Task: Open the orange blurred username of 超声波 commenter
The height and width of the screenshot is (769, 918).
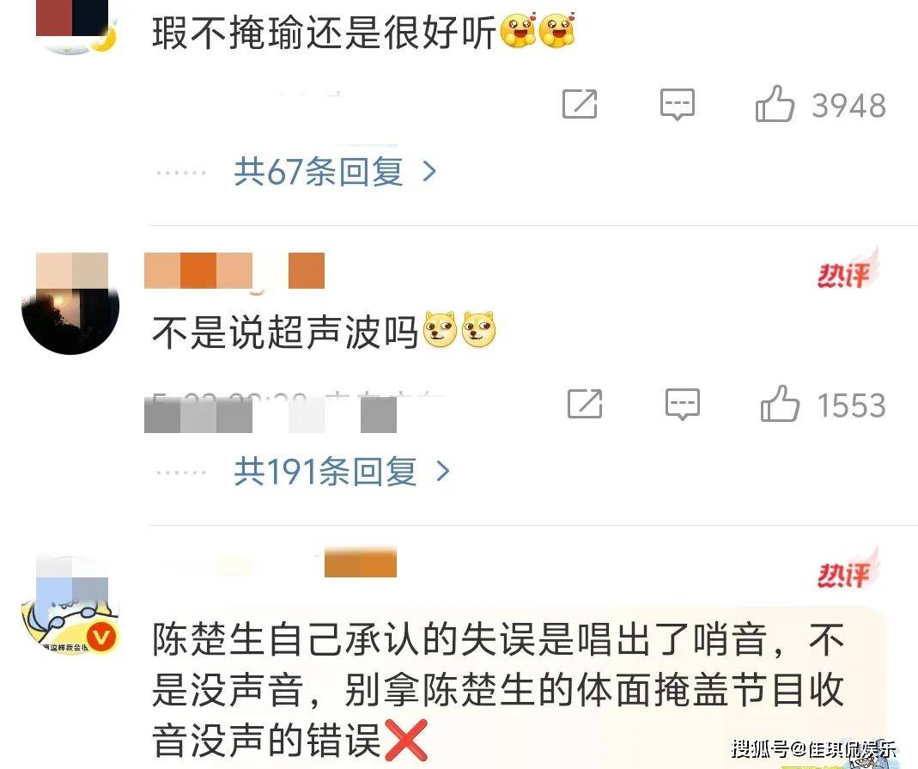Action: (234, 271)
